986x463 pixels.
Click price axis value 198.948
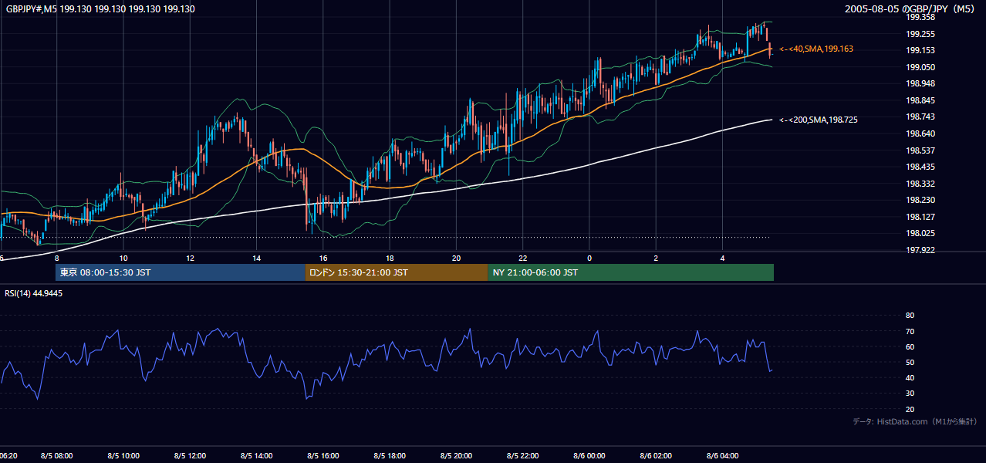point(920,83)
